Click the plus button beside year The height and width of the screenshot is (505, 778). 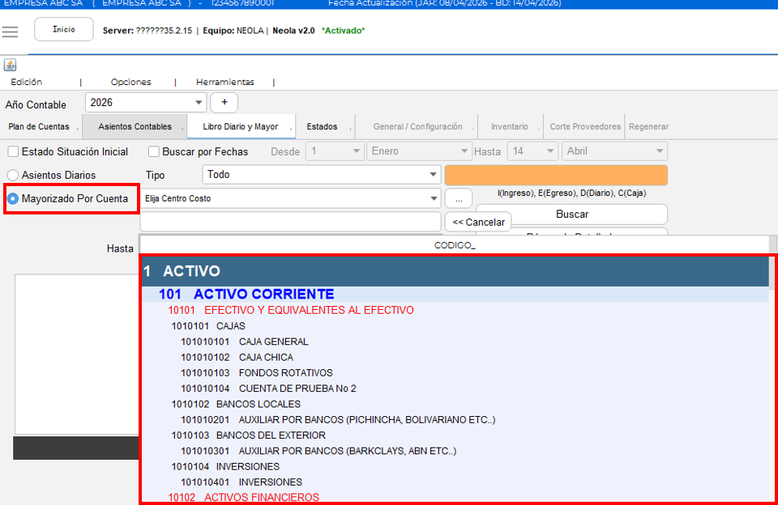click(224, 102)
